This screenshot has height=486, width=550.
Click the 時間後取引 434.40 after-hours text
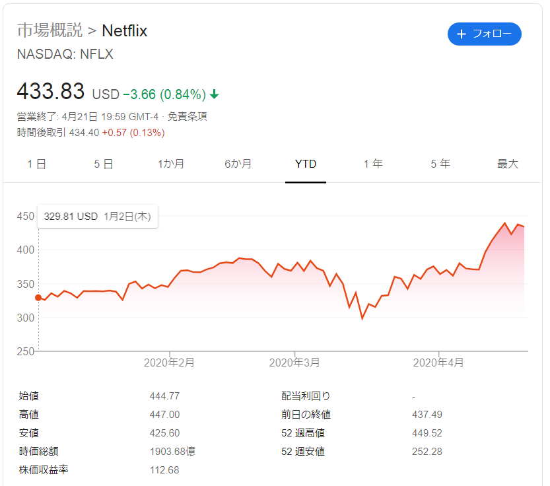(58, 133)
